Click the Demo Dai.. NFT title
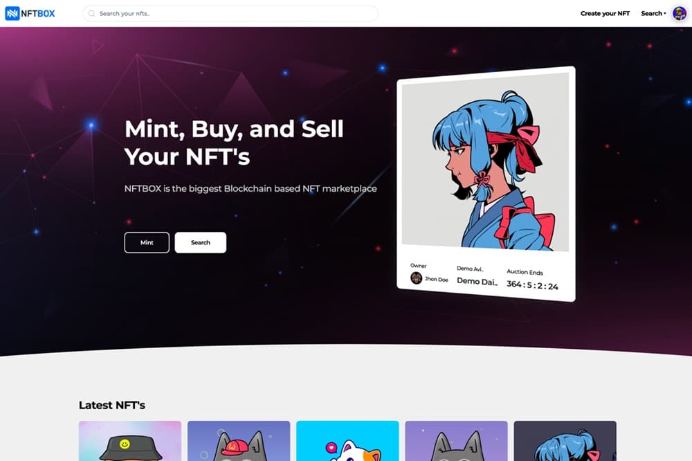Viewport: 692px width, 461px height. pyautogui.click(x=477, y=281)
